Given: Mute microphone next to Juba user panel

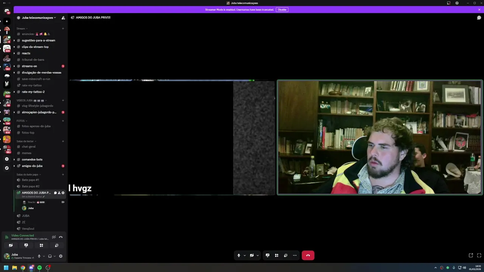Looking at the screenshot, I should tap(39, 256).
